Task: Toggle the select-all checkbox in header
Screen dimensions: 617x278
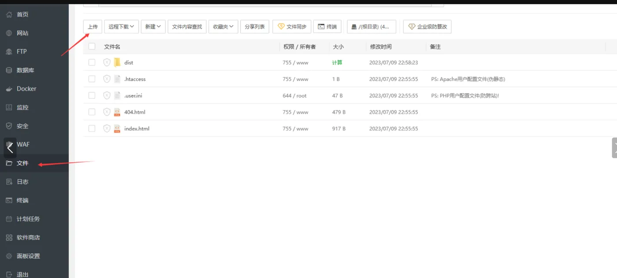Action: [x=92, y=46]
